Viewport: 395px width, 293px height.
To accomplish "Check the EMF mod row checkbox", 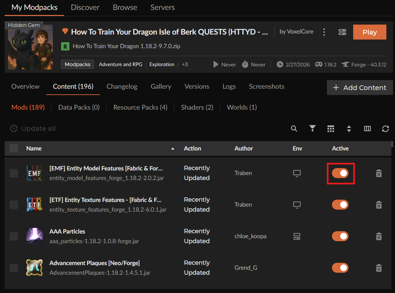I will pos(14,173).
